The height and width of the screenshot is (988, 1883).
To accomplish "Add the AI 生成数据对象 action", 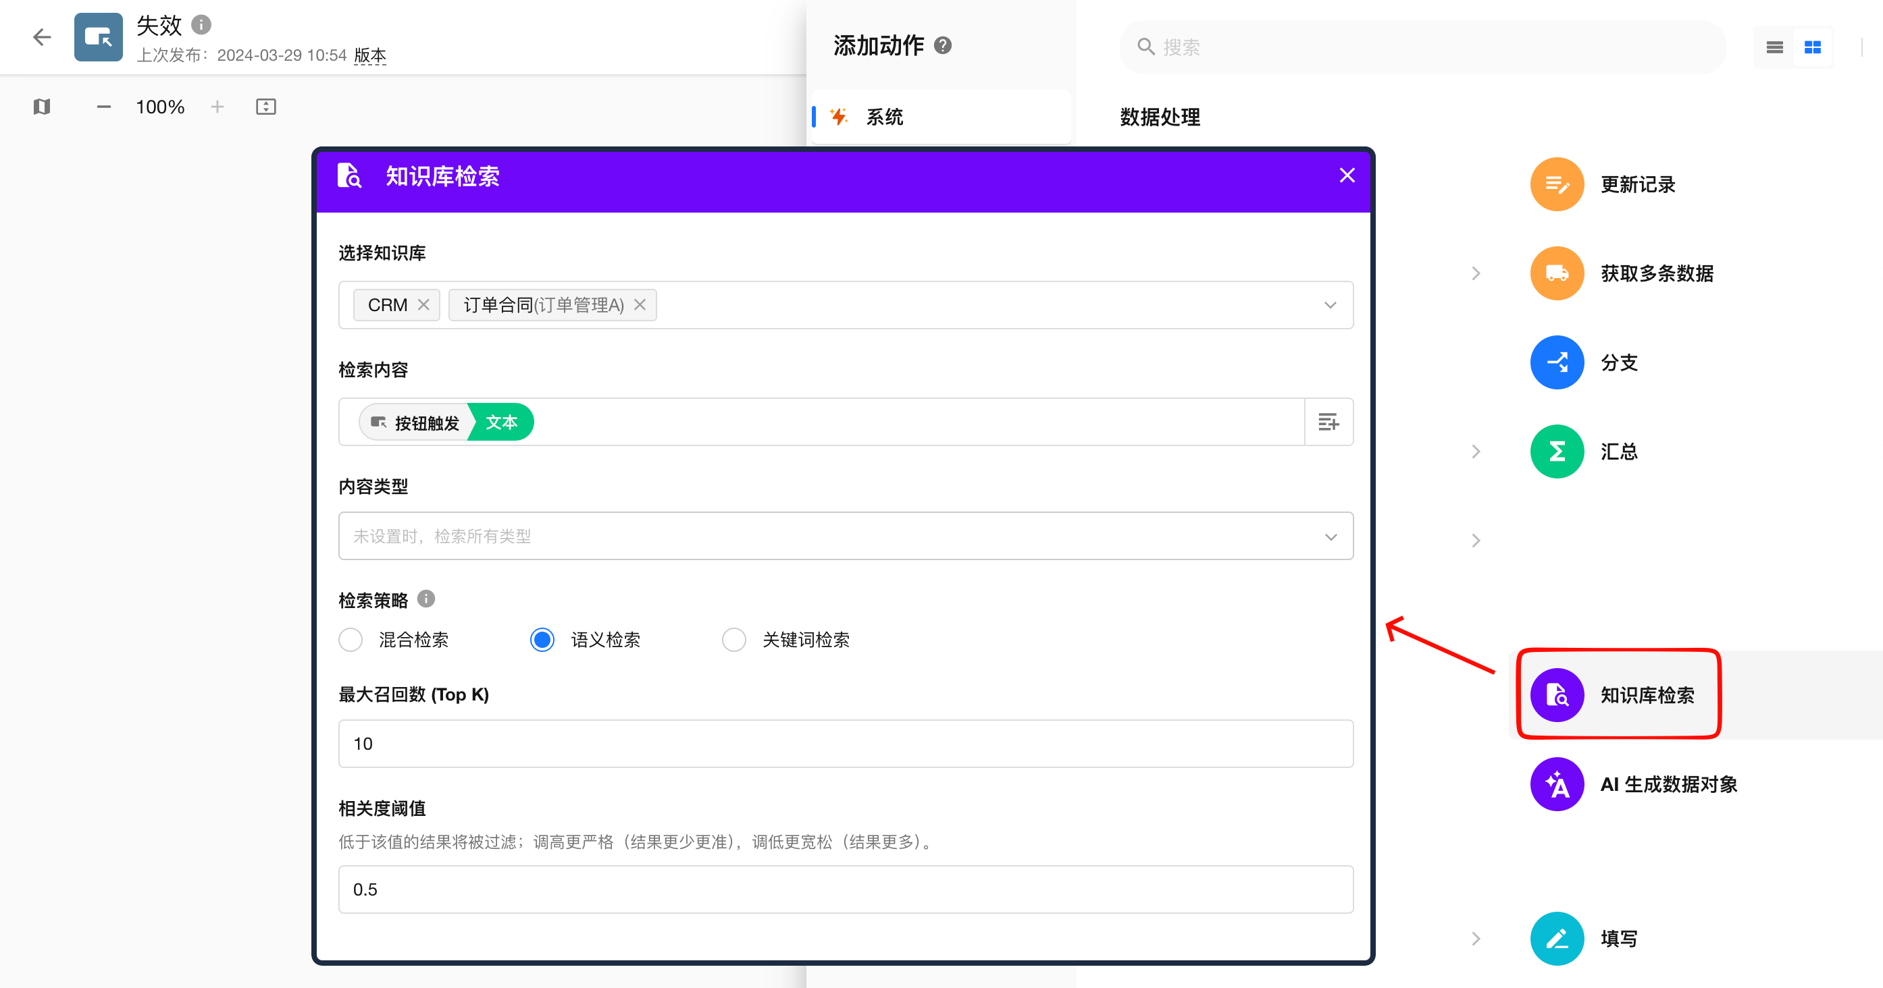I will pyautogui.click(x=1557, y=784).
